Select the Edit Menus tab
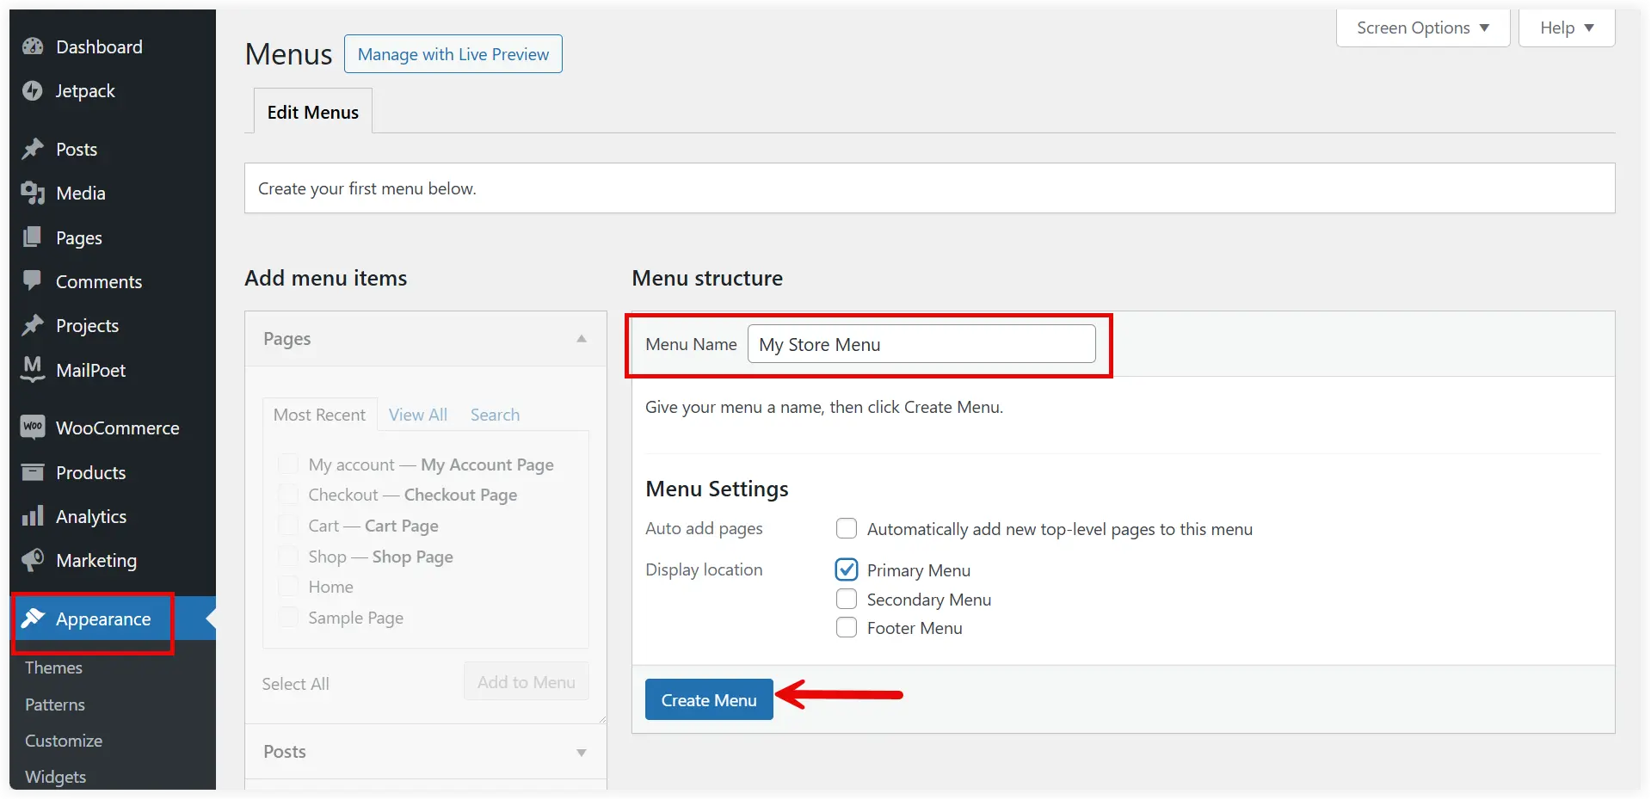 coord(313,112)
